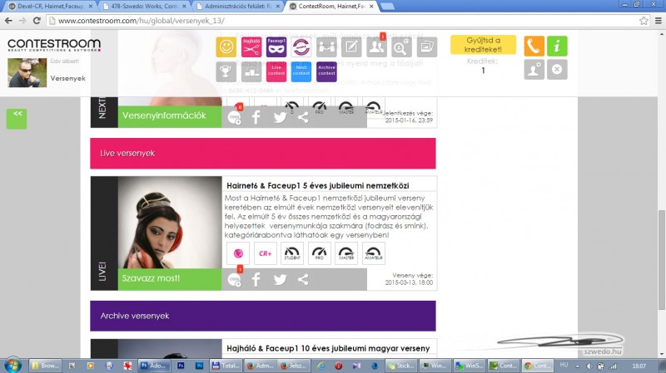The image size is (666, 373).
Task: Open the grey photo gallery icon
Action: point(426,47)
